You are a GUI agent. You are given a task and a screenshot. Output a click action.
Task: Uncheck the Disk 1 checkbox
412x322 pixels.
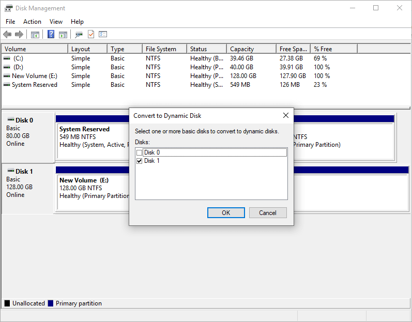pyautogui.click(x=139, y=161)
